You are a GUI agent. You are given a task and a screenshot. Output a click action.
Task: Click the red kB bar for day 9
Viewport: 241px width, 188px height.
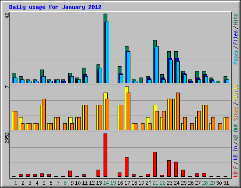70,174
